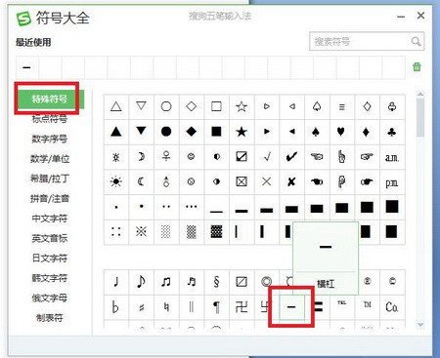Viewport: 440px width, 358px height.
Task: Minimize the 符号大全 window
Action: pyautogui.click(x=401, y=17)
